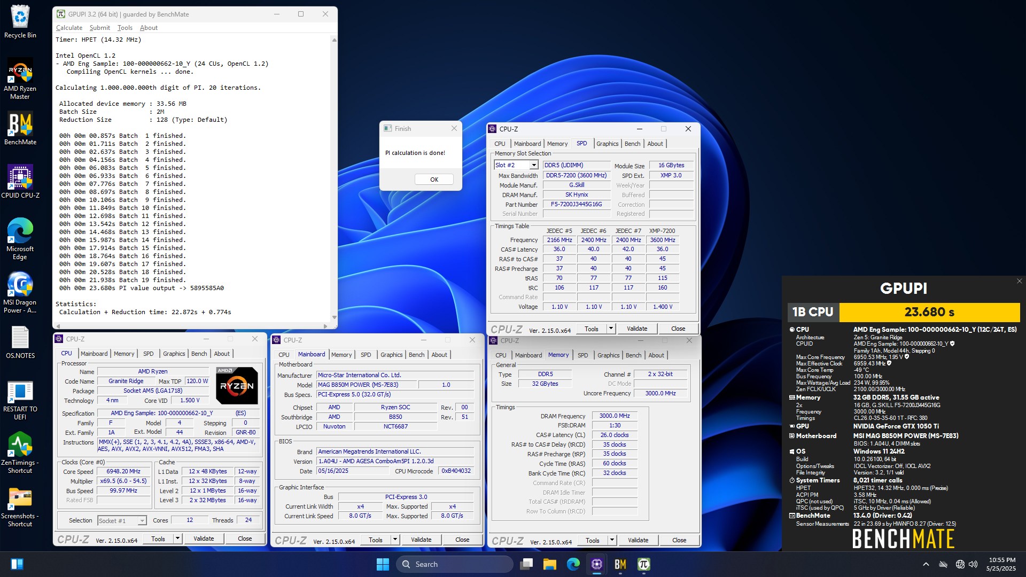Click the 23.680 s score bar
The image size is (1026, 577).
929,312
